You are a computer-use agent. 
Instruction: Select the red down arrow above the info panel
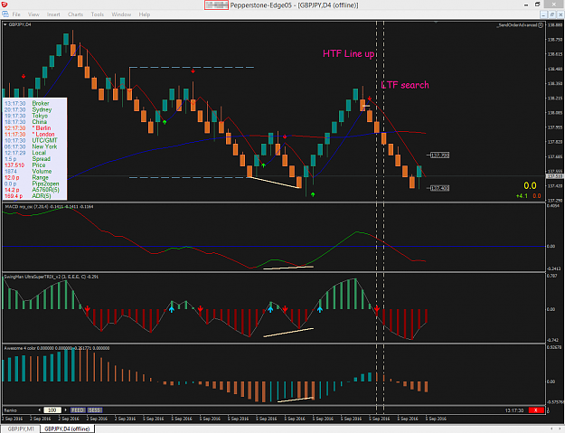(x=24, y=76)
